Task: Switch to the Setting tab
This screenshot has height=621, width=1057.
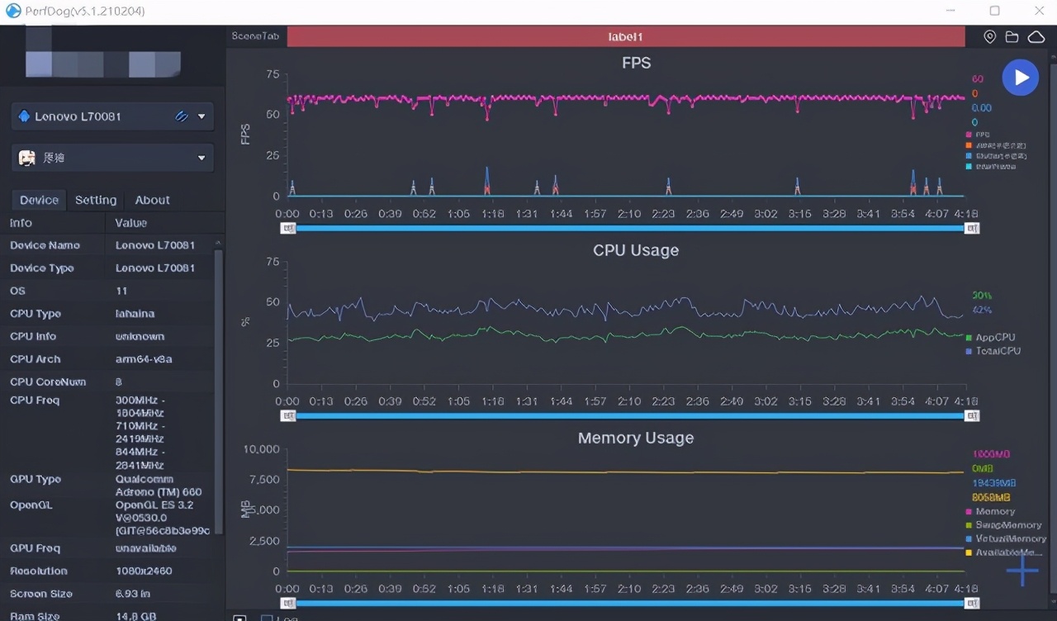Action: tap(96, 200)
